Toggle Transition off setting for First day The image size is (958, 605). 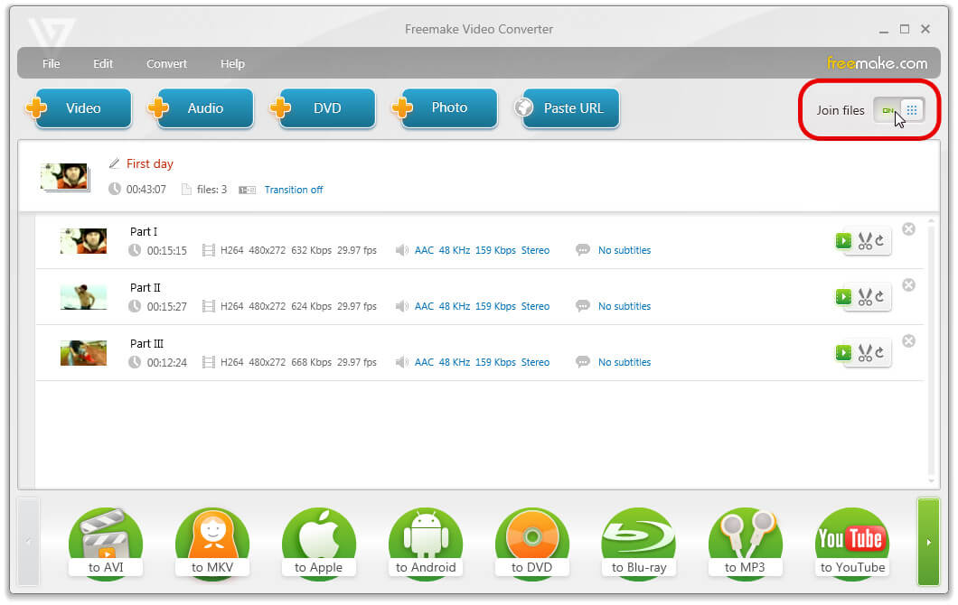(293, 190)
